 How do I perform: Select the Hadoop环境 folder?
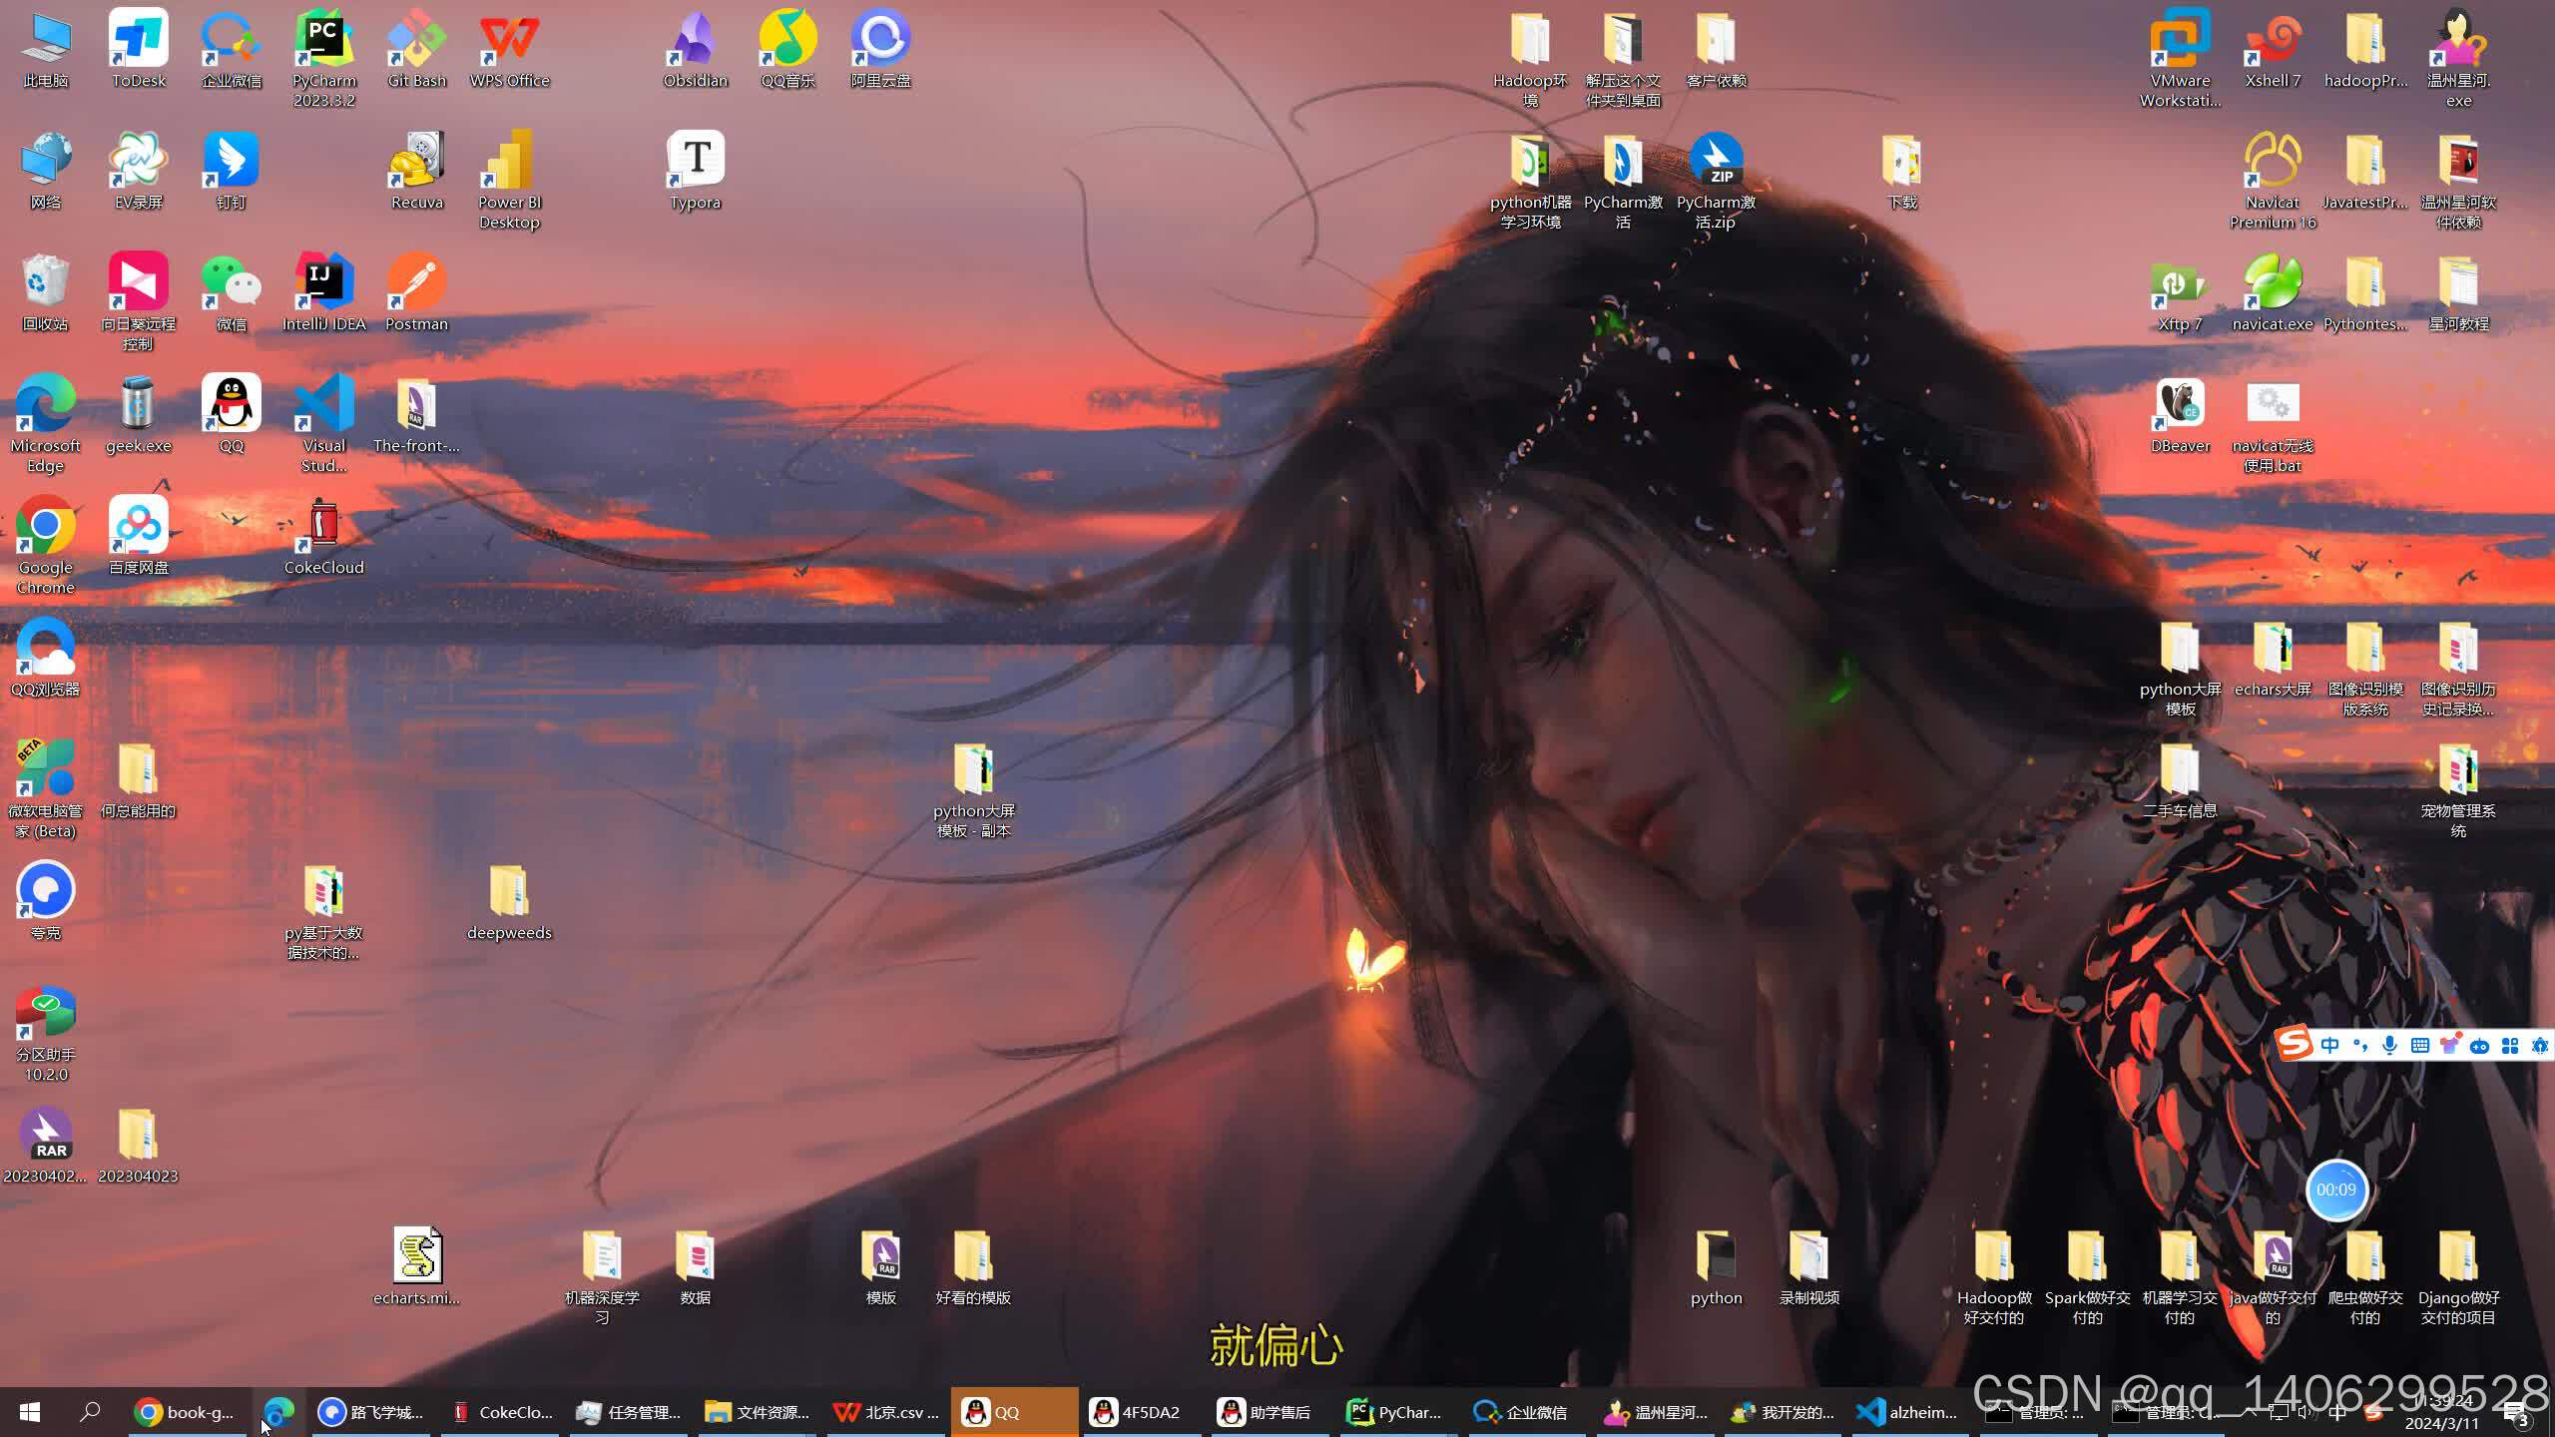pos(1531,60)
